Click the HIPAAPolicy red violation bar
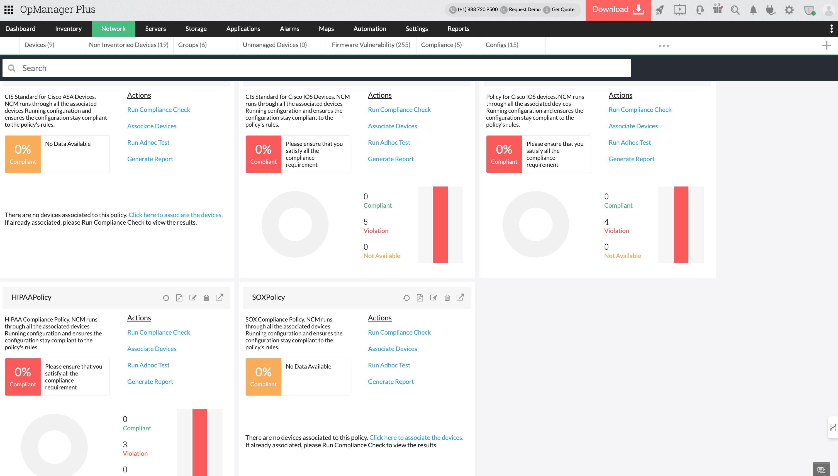Viewport: 838px width, 476px height. [x=199, y=442]
